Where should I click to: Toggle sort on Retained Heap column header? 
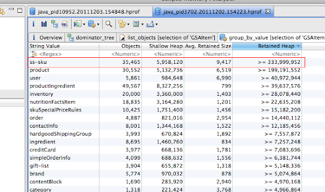pos(267,46)
